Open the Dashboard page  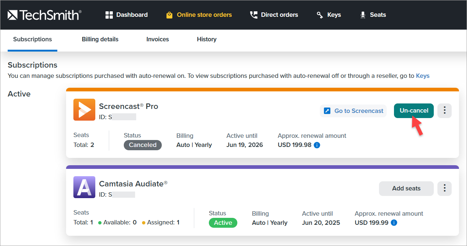coord(126,15)
